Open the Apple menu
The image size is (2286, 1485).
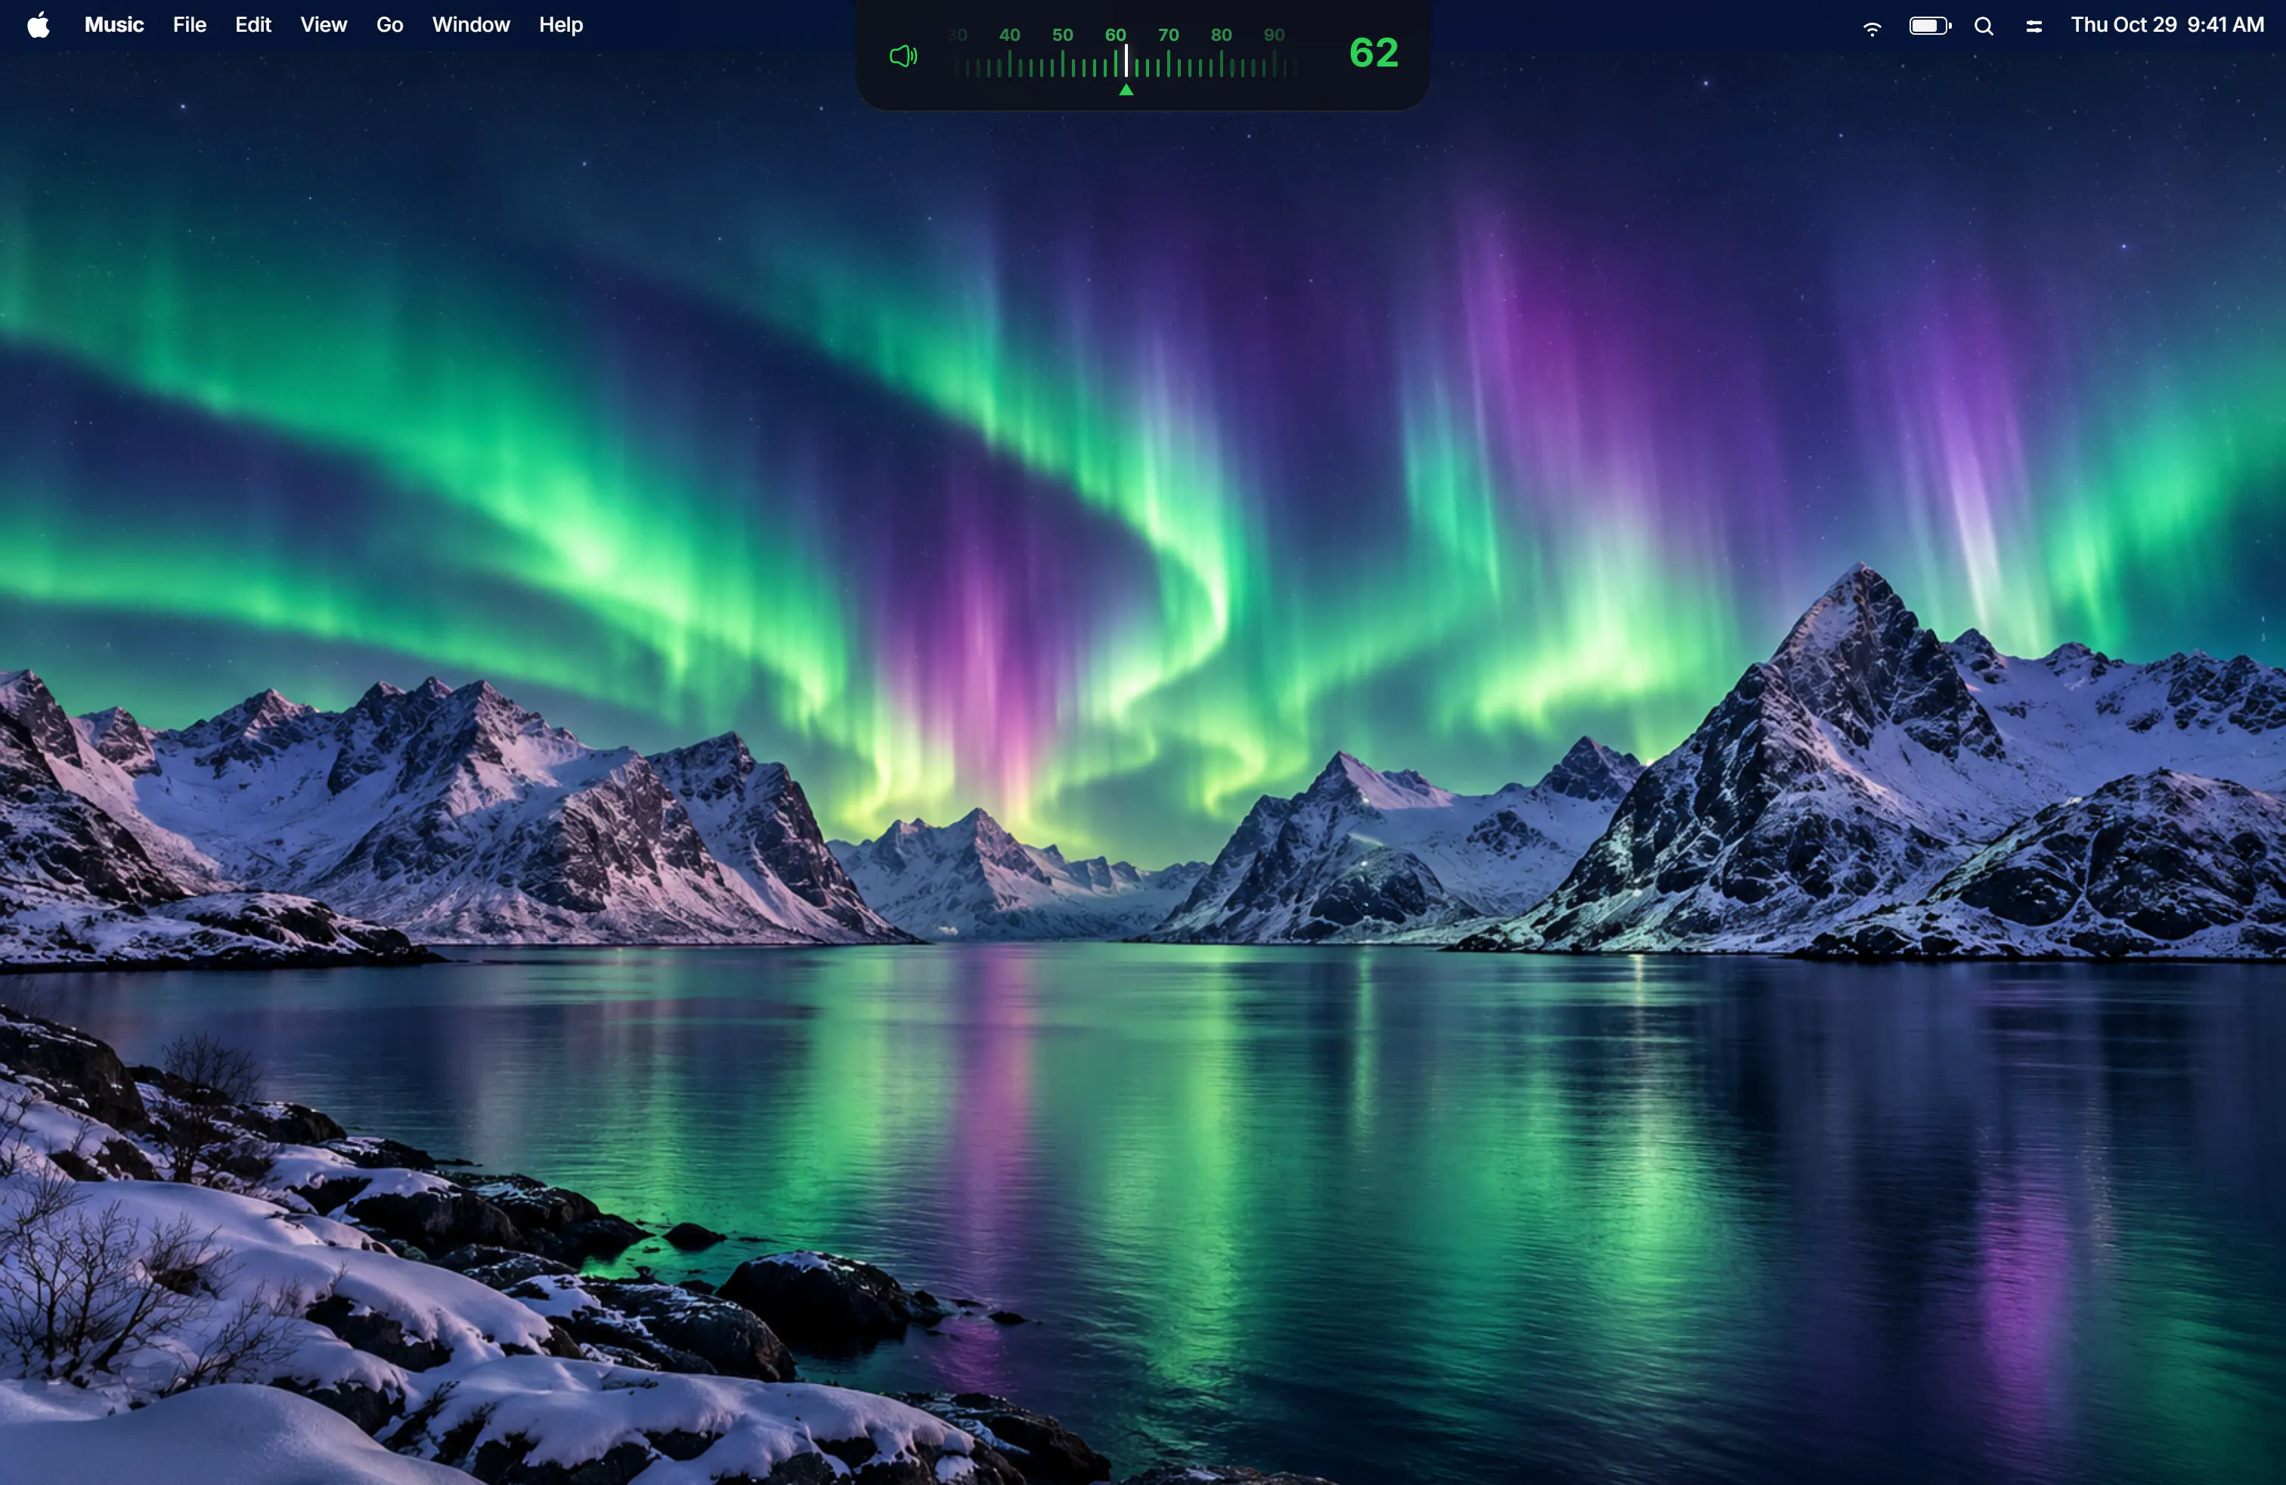[39, 25]
